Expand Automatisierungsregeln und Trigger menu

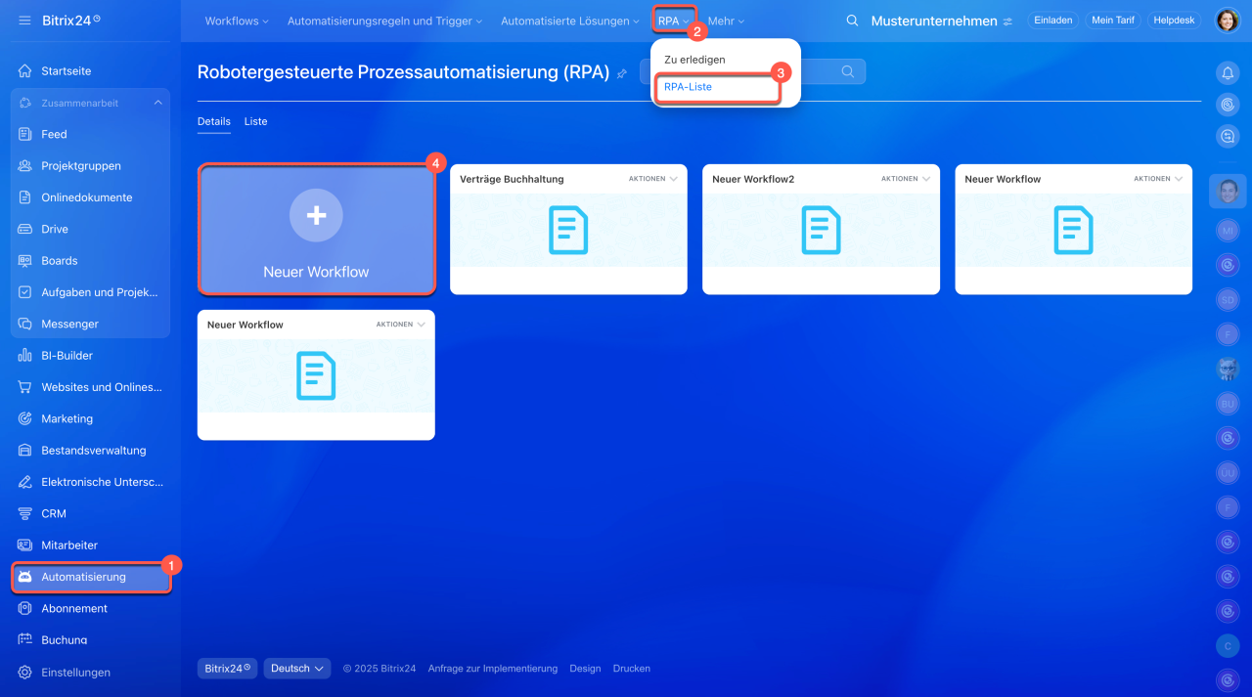(x=386, y=21)
